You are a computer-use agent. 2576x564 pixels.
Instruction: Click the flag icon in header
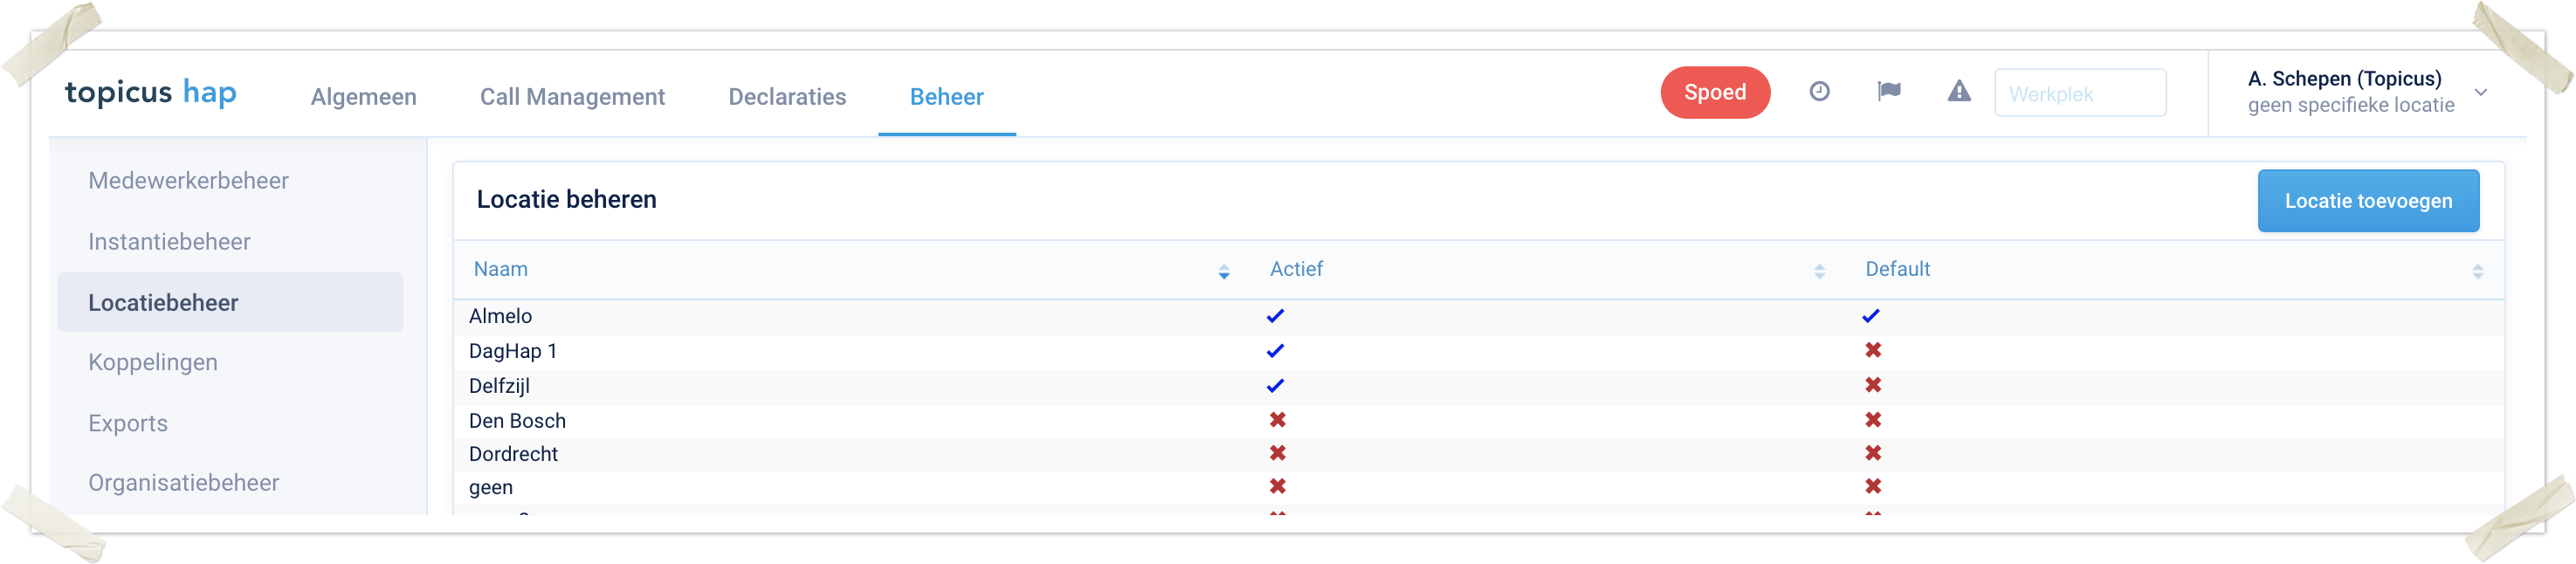(1888, 92)
